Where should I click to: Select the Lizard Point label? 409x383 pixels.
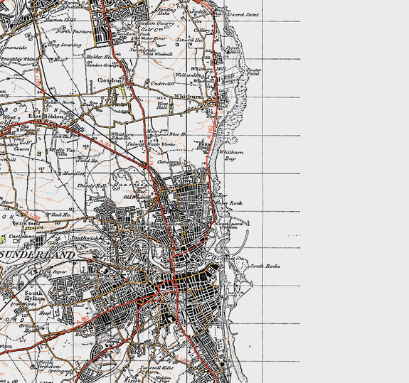[243, 15]
